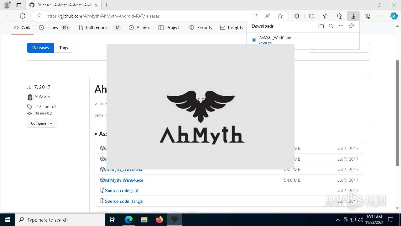Click the Windows Start button
Image resolution: width=401 pixels, height=226 pixels.
8,220
